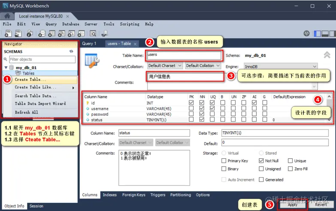336x211 pixels.
Task: Toggle UQ checkbox for username row
Action: point(212,108)
